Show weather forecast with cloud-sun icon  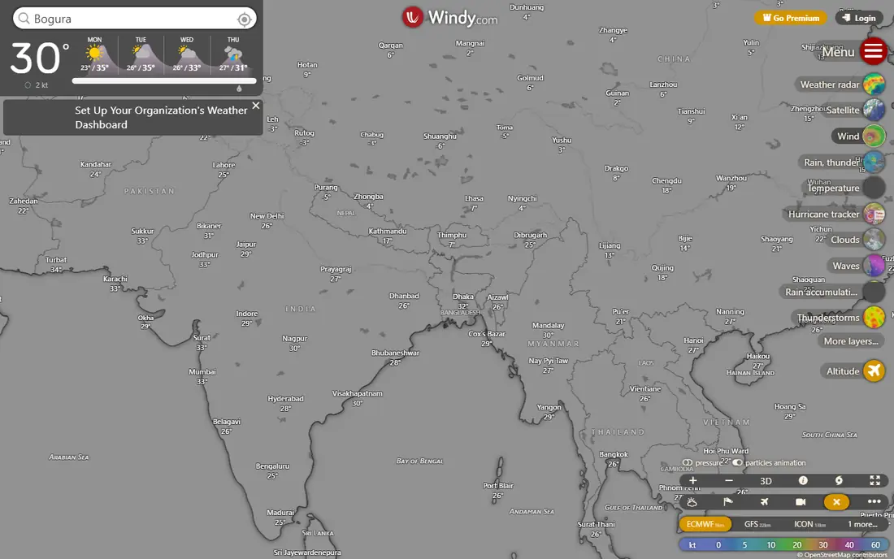click(692, 502)
